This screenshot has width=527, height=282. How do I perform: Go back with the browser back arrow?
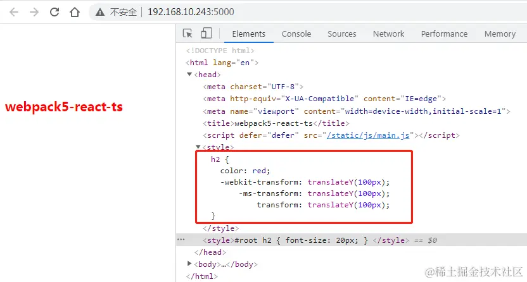tap(14, 12)
